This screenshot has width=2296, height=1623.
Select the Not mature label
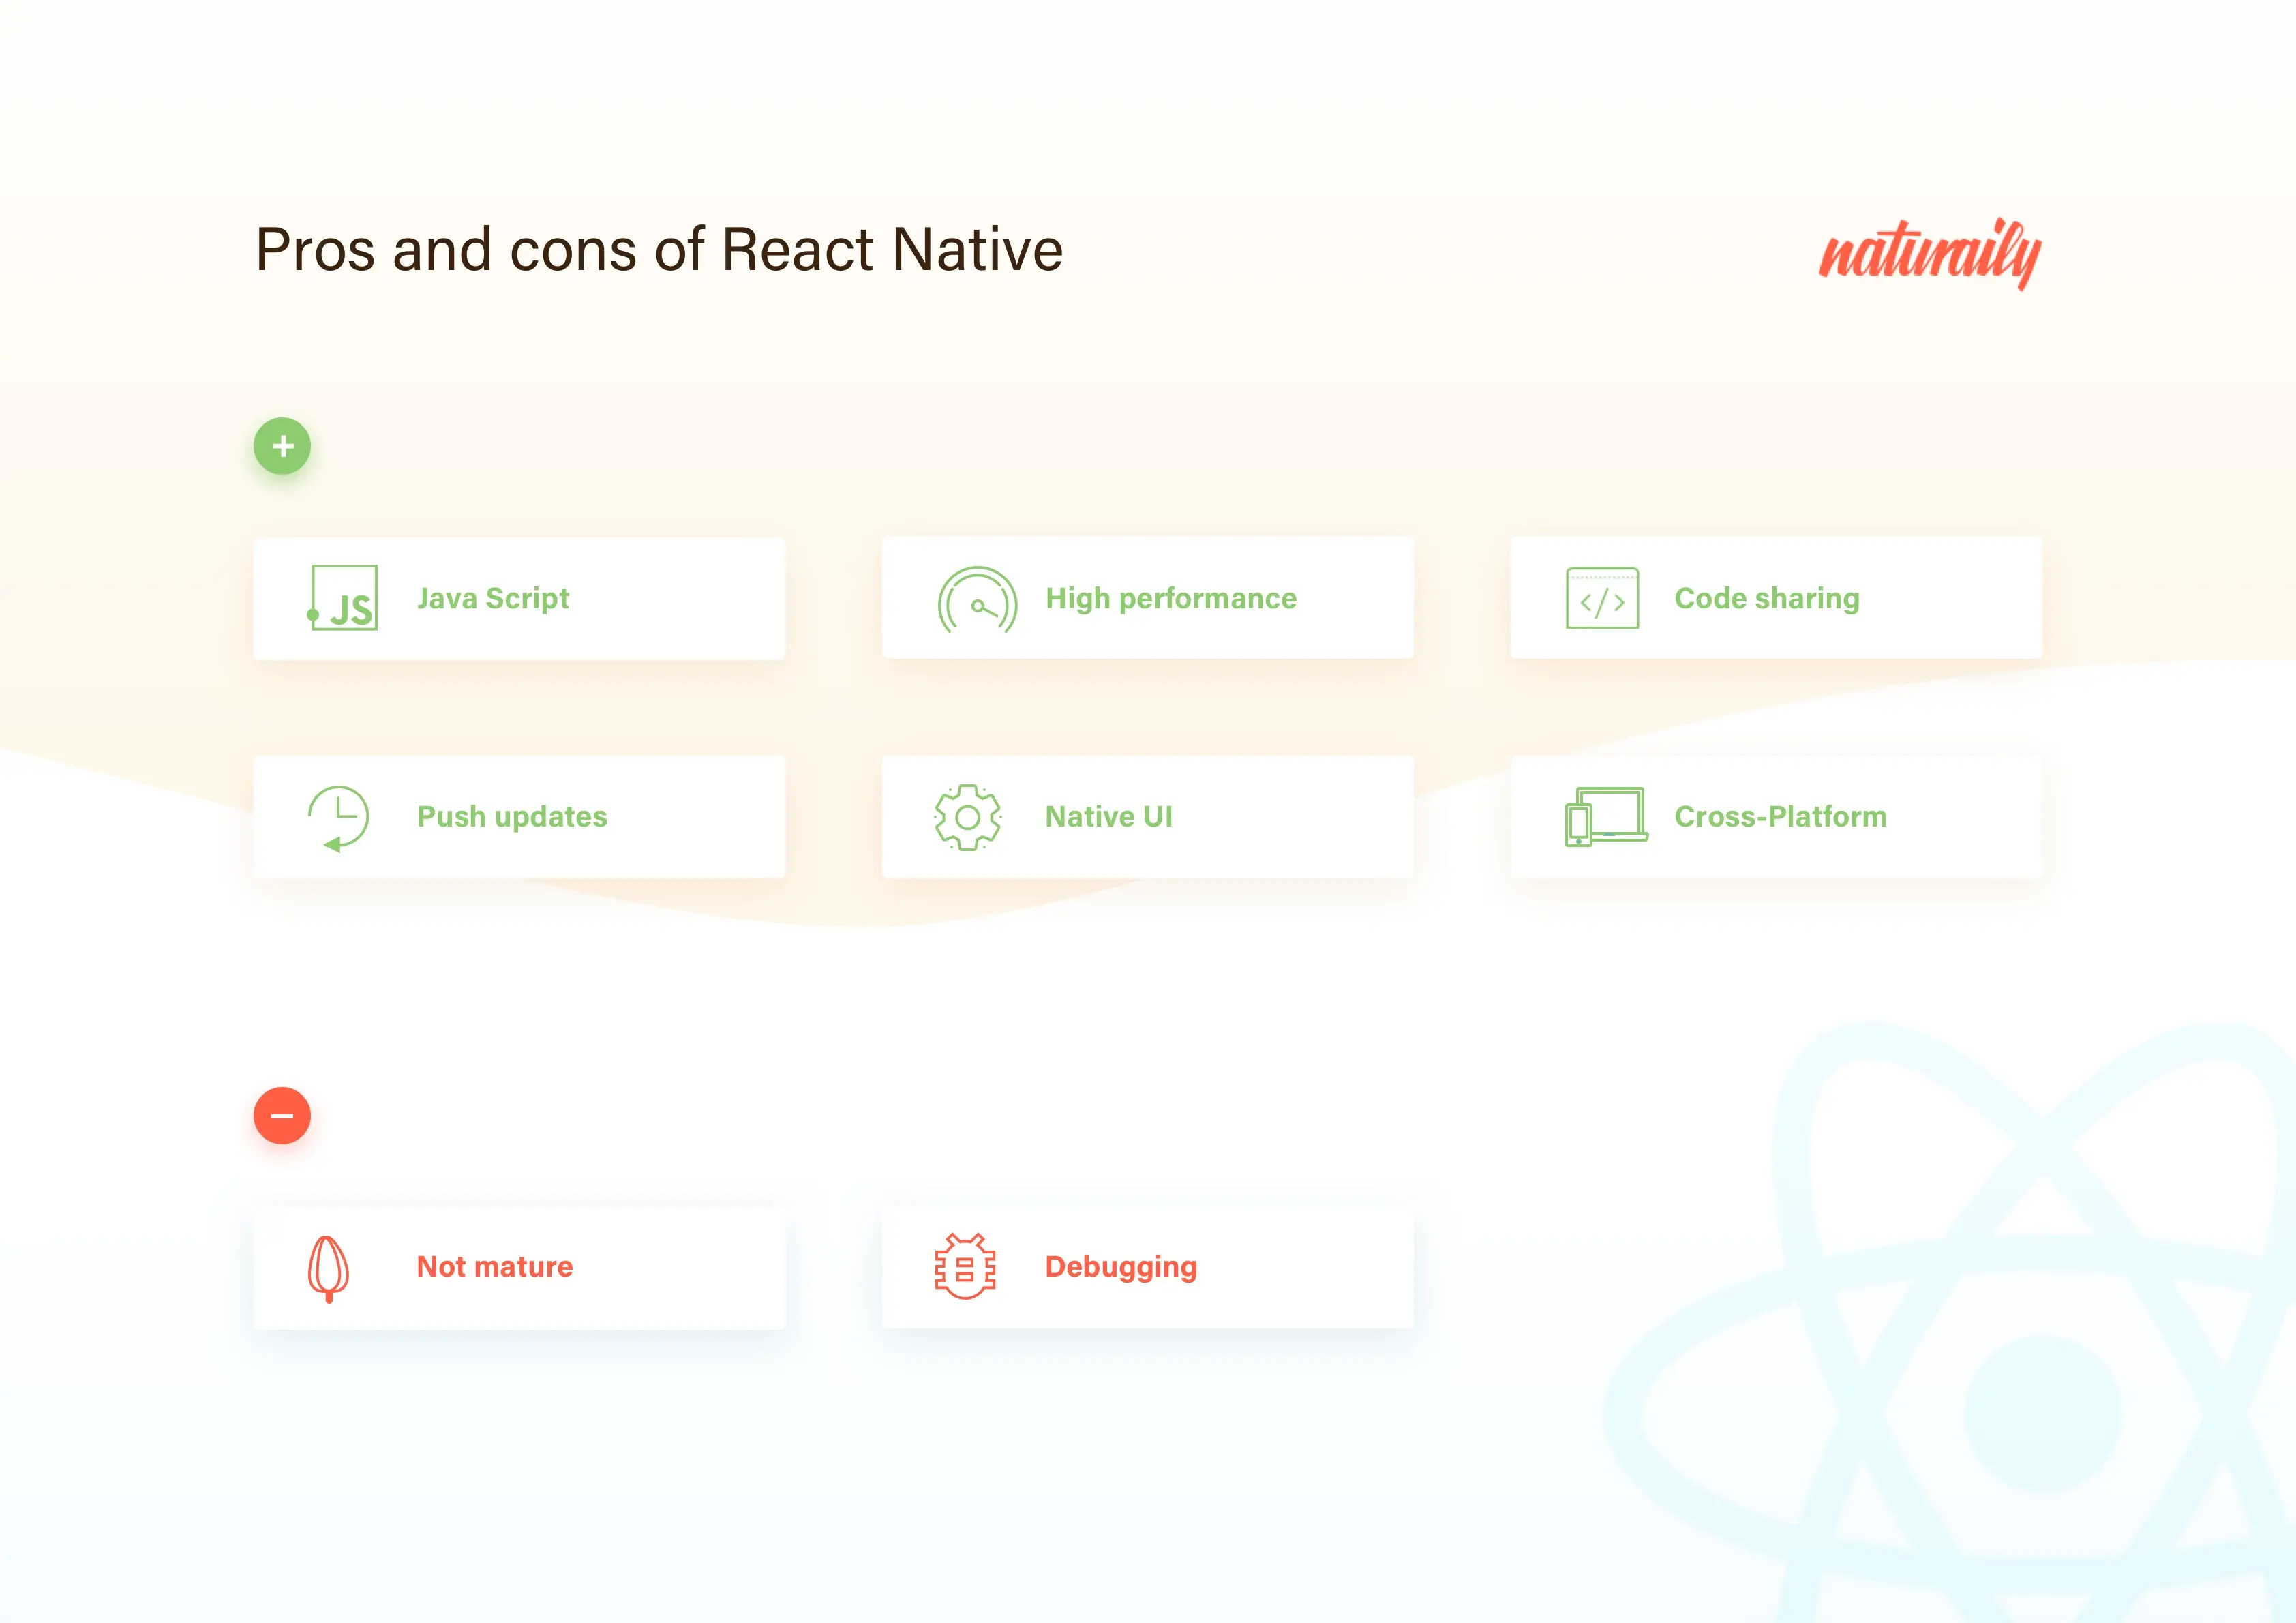pos(495,1267)
